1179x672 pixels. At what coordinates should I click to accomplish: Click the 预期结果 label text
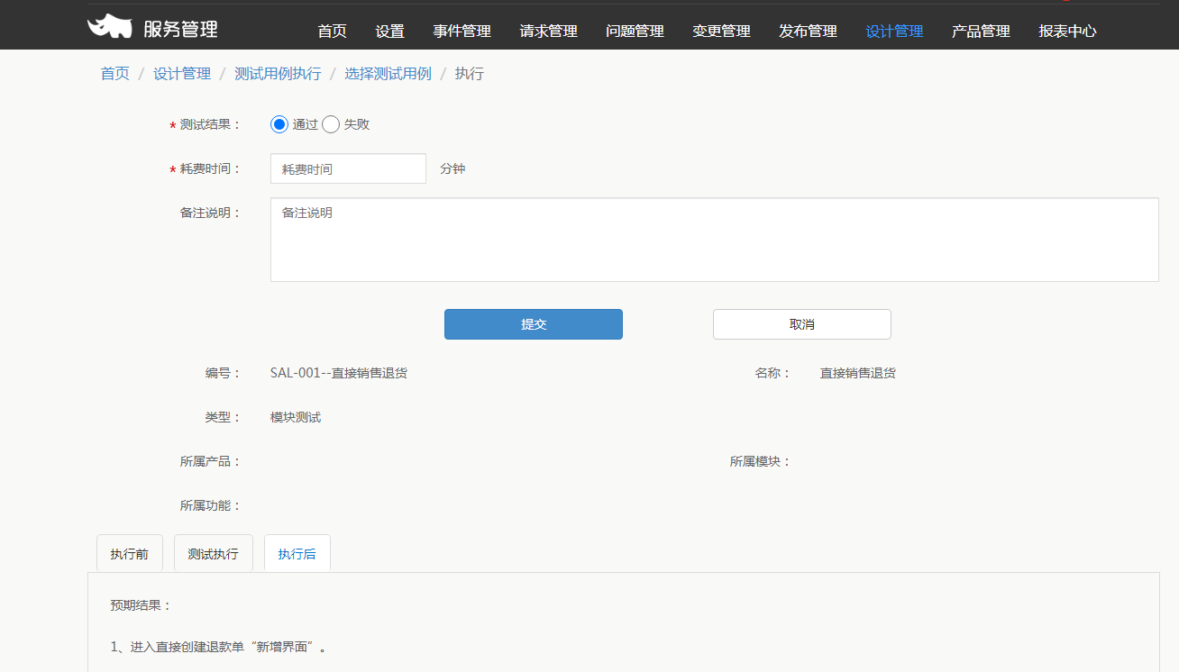click(x=141, y=605)
